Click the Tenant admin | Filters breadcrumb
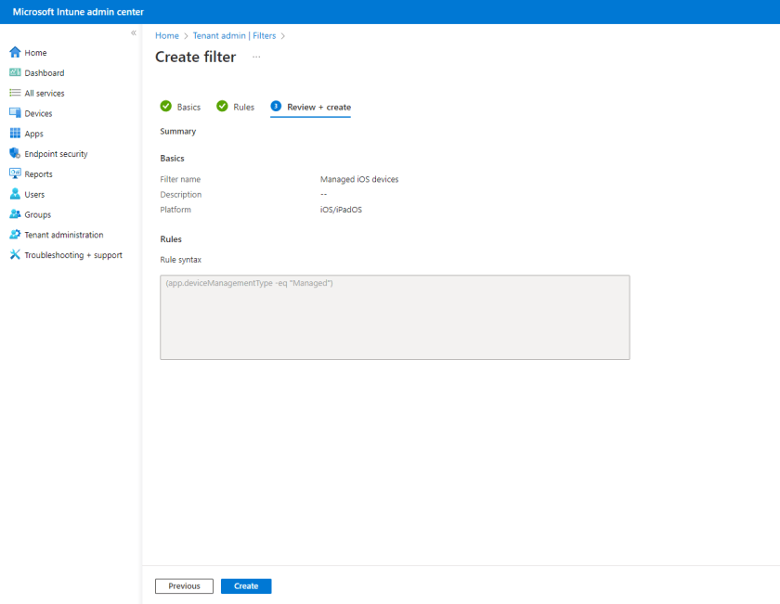This screenshot has width=780, height=604. point(234,36)
